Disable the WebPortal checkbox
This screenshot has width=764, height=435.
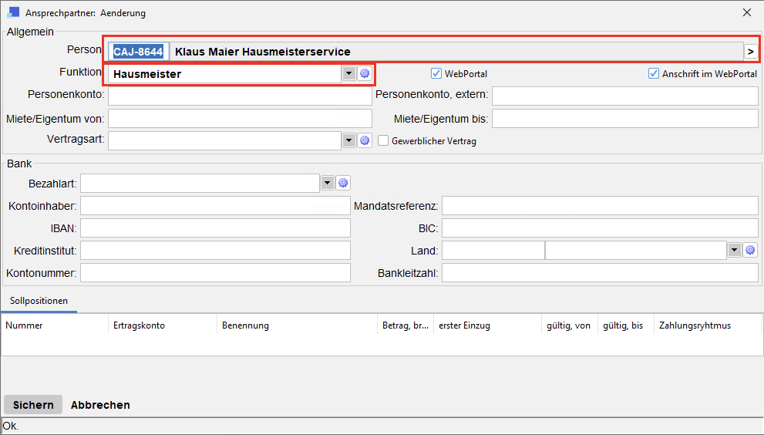(x=437, y=74)
